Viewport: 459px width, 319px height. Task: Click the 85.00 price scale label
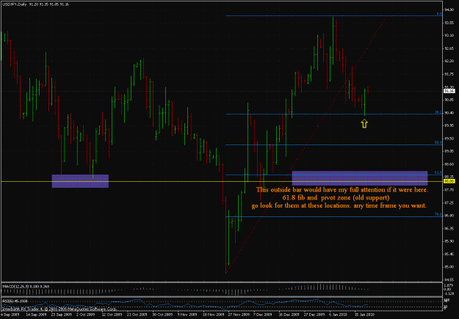449,267
